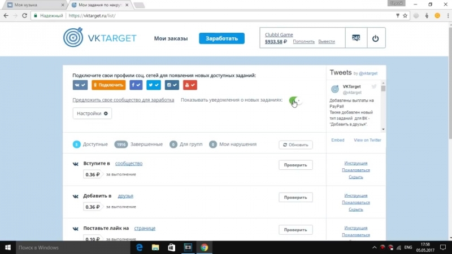452x254 pixels.
Task: Click the VKTarget logo
Action: (100, 37)
